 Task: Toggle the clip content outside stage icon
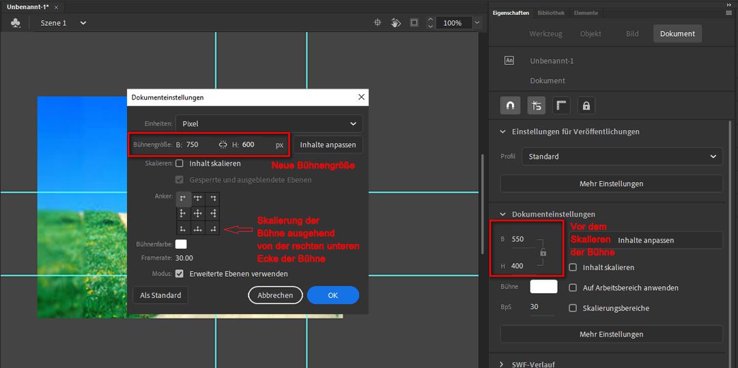coord(414,22)
